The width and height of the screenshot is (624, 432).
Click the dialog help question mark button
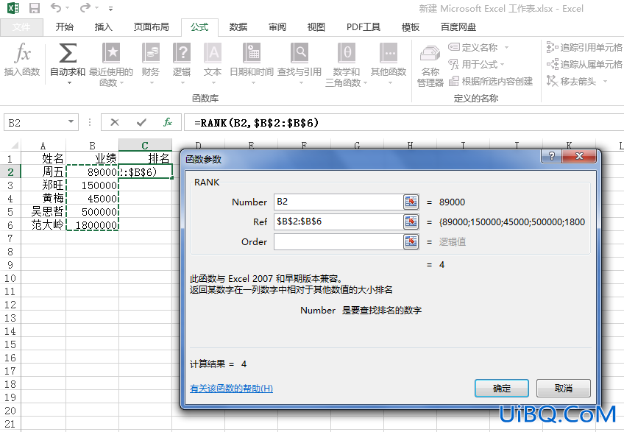[x=551, y=157]
